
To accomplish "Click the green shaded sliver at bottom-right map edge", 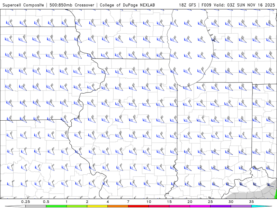I will click(x=276, y=196).
